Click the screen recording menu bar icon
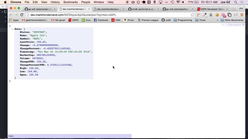The width and height of the screenshot is (248, 139). click(x=127, y=2)
